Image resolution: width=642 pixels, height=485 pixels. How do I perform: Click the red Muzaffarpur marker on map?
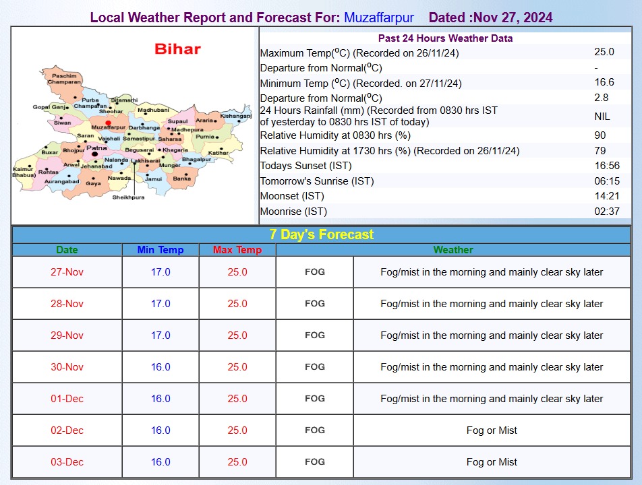point(108,123)
